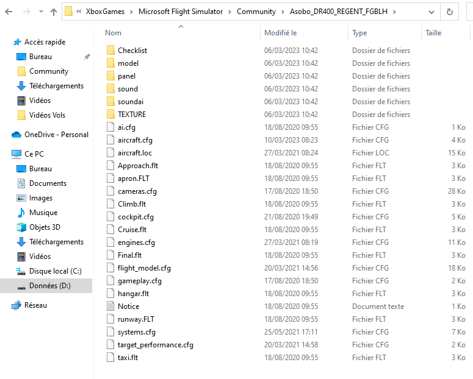Image resolution: width=473 pixels, height=379 pixels.
Task: Select Approach.flt file icon
Action: point(110,166)
